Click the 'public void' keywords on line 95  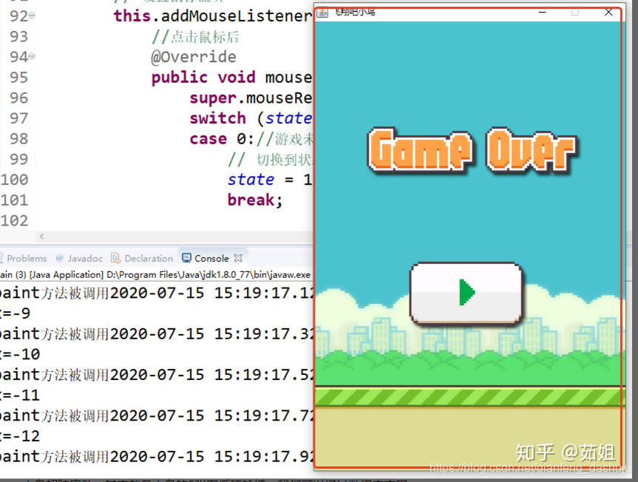pos(203,78)
